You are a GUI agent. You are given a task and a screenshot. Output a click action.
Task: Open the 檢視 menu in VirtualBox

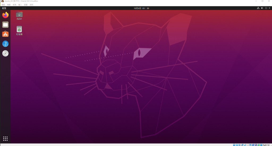point(14,5)
